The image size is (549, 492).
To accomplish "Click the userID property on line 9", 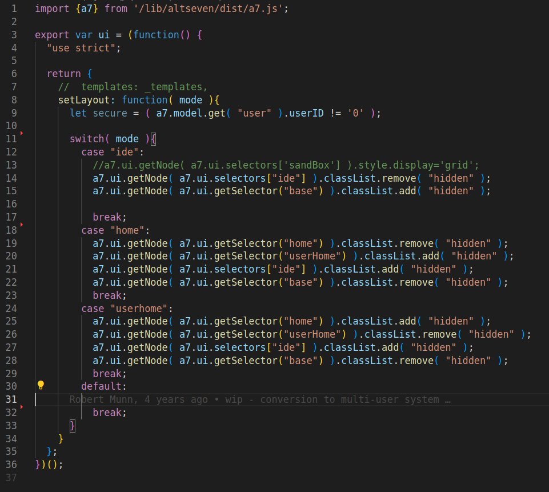I will (306, 113).
